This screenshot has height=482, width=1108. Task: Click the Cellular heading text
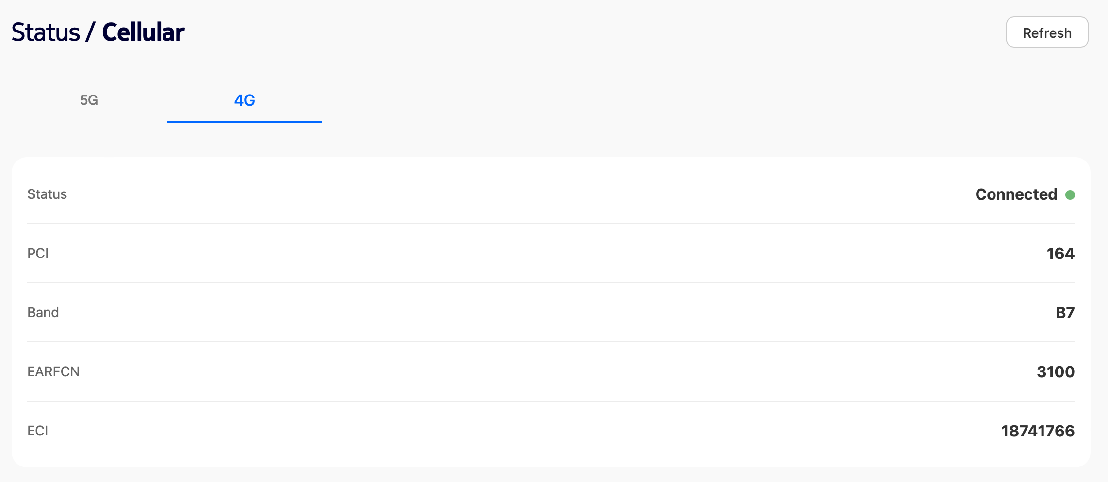pyautogui.click(x=143, y=32)
